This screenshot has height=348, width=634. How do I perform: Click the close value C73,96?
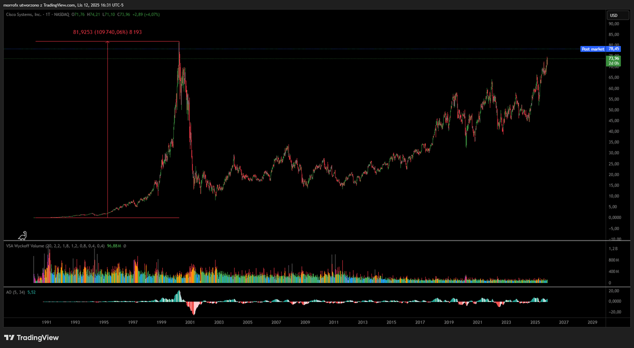tap(124, 14)
